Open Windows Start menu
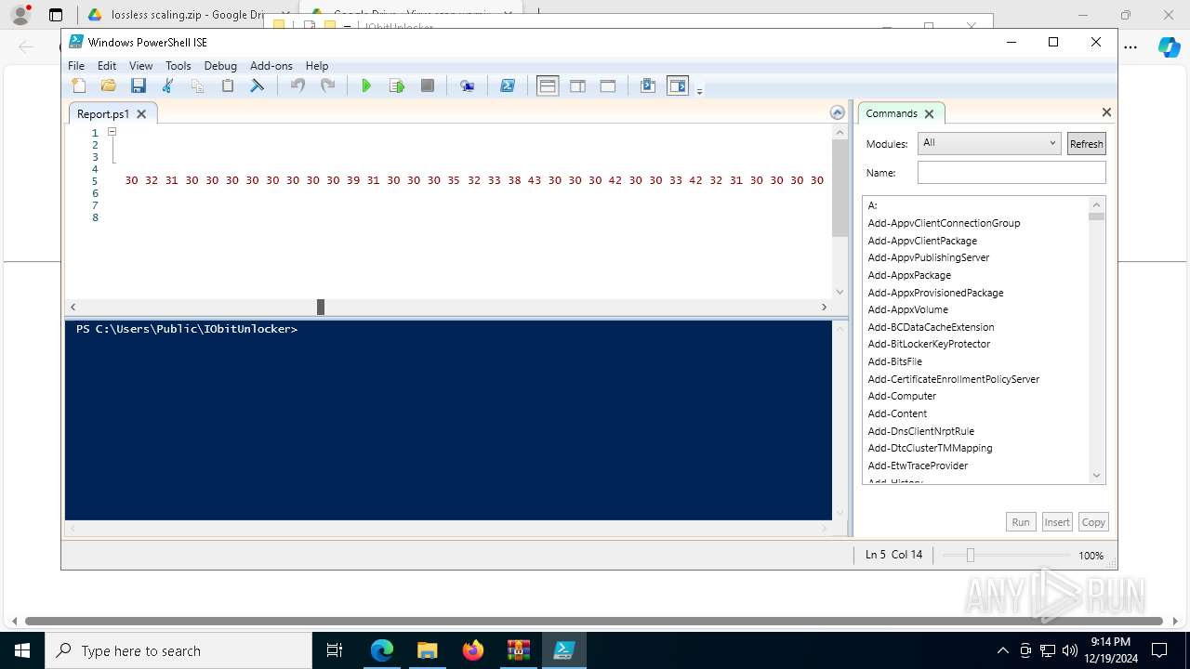The height and width of the screenshot is (669, 1190). (21, 650)
